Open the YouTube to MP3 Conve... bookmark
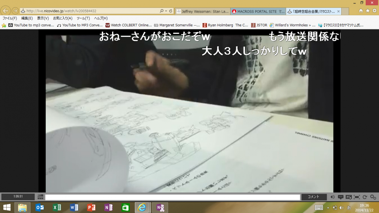 80,25
